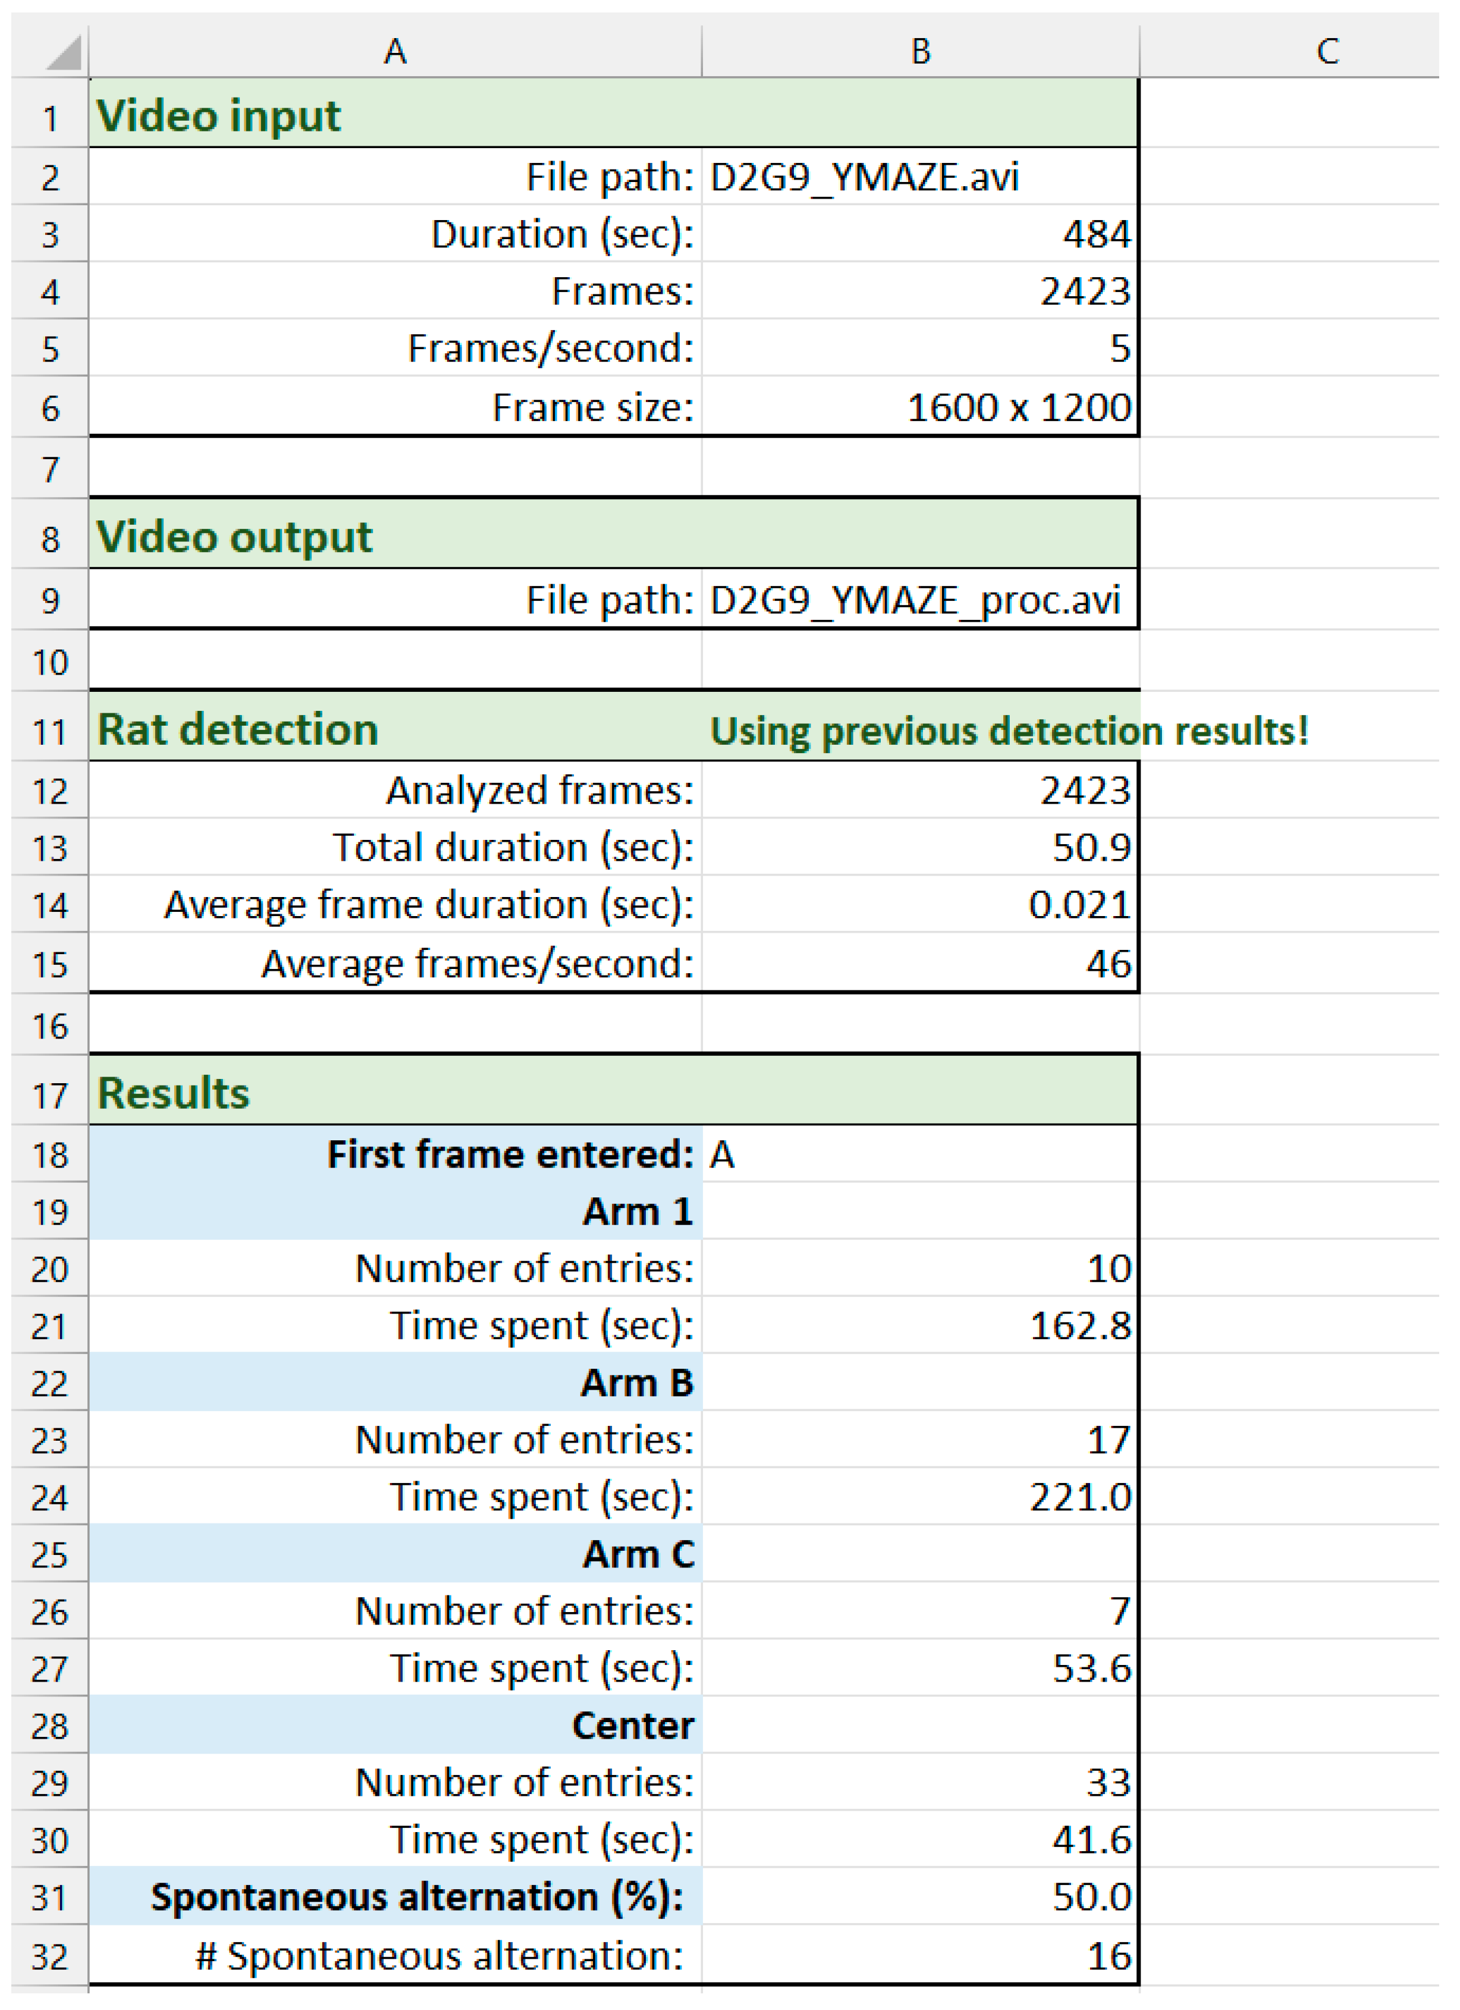The height and width of the screenshot is (2010, 1460).
Task: Click the frame size '1600 x 1200'
Action: click(x=919, y=407)
